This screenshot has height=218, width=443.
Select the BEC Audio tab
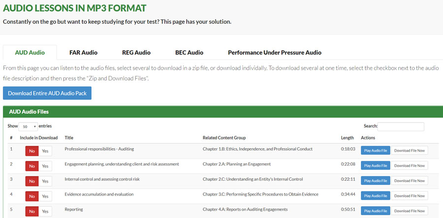click(190, 53)
